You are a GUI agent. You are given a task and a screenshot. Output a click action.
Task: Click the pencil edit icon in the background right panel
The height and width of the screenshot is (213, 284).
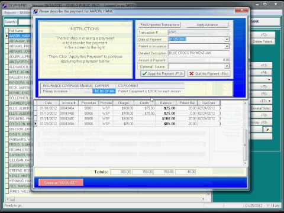click(x=267, y=130)
